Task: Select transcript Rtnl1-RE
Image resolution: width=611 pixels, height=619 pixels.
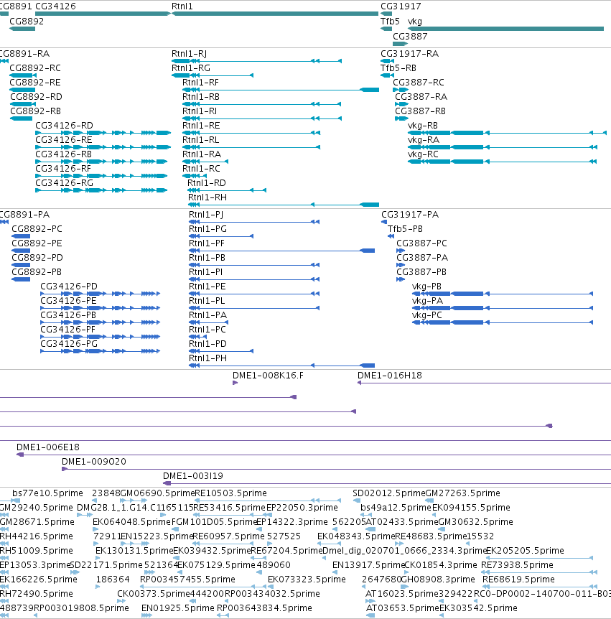Action: pos(201,126)
